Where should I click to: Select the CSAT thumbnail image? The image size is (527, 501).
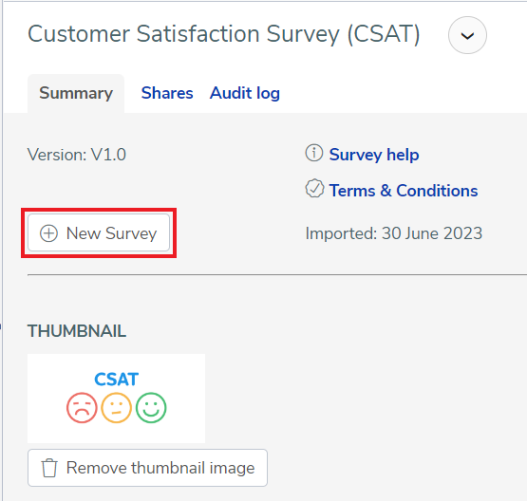(116, 399)
